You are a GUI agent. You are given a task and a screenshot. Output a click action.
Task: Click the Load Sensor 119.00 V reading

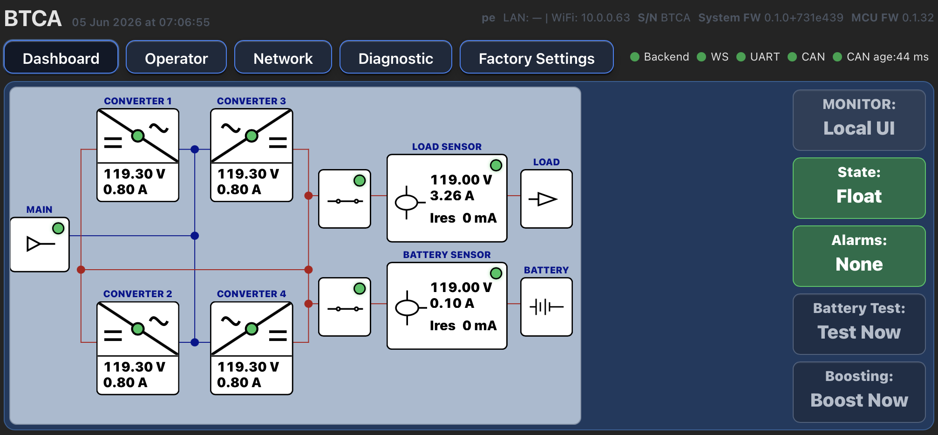click(461, 180)
